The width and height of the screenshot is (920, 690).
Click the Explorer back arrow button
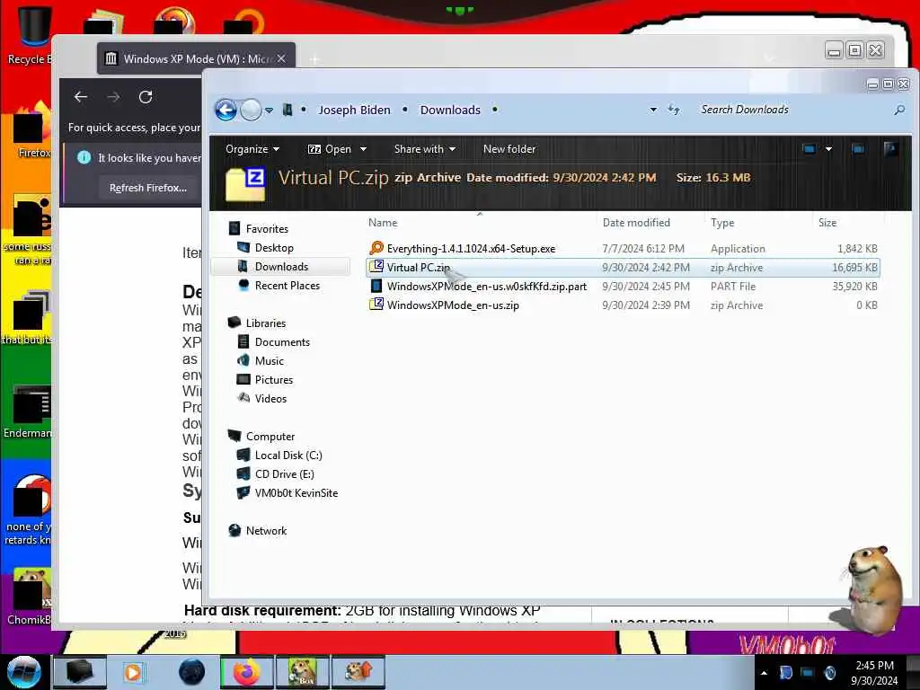(x=226, y=110)
